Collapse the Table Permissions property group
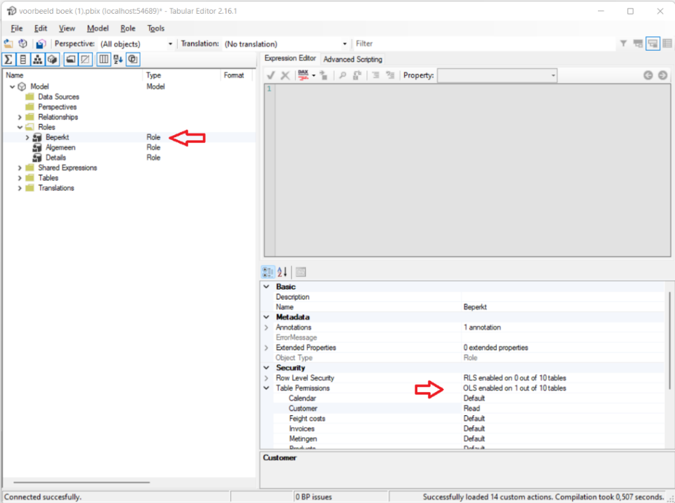This screenshot has width=675, height=503. (266, 388)
